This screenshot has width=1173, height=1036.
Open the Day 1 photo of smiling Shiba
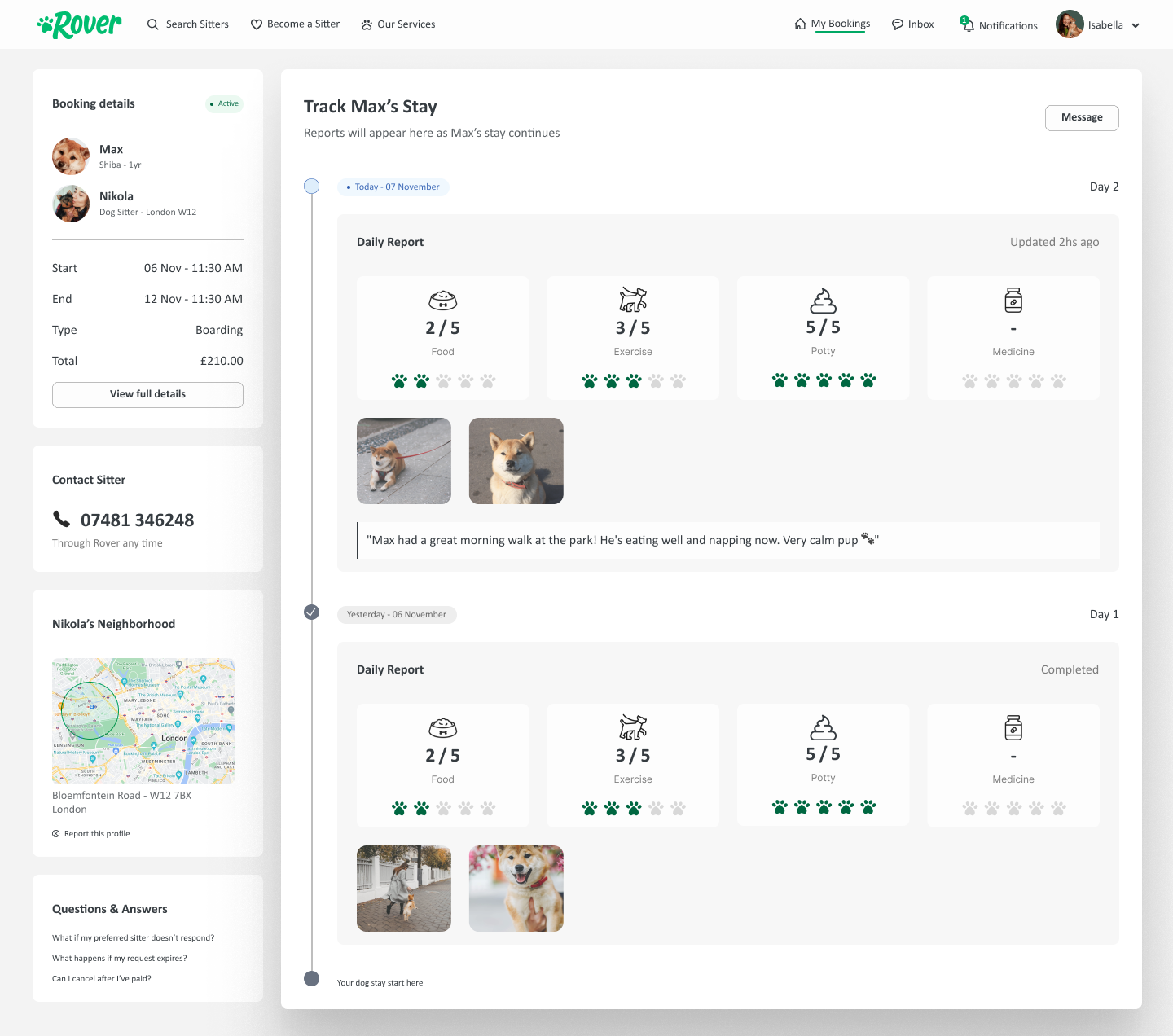tap(516, 889)
